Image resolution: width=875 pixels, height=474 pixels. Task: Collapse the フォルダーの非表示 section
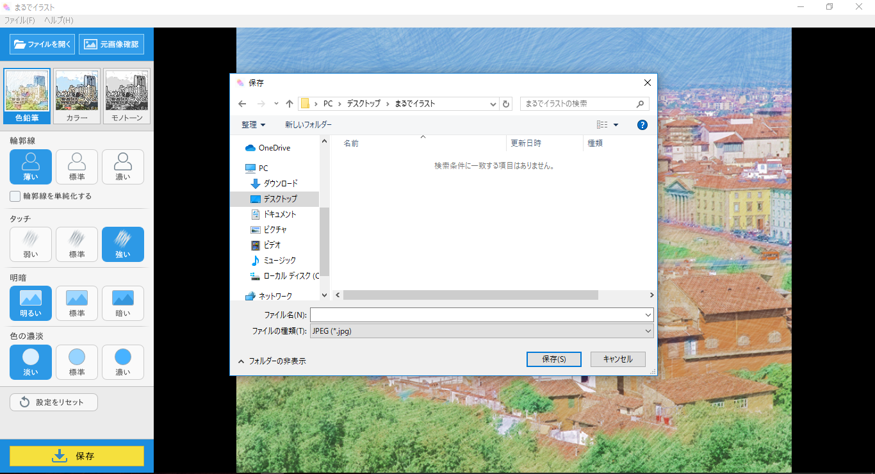274,360
